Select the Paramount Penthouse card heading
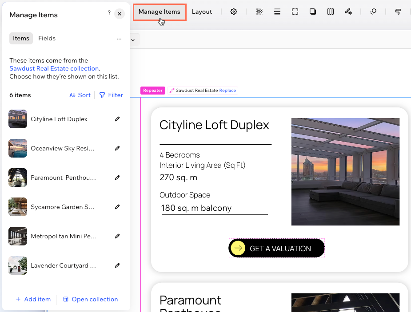The width and height of the screenshot is (411, 312). pyautogui.click(x=191, y=303)
